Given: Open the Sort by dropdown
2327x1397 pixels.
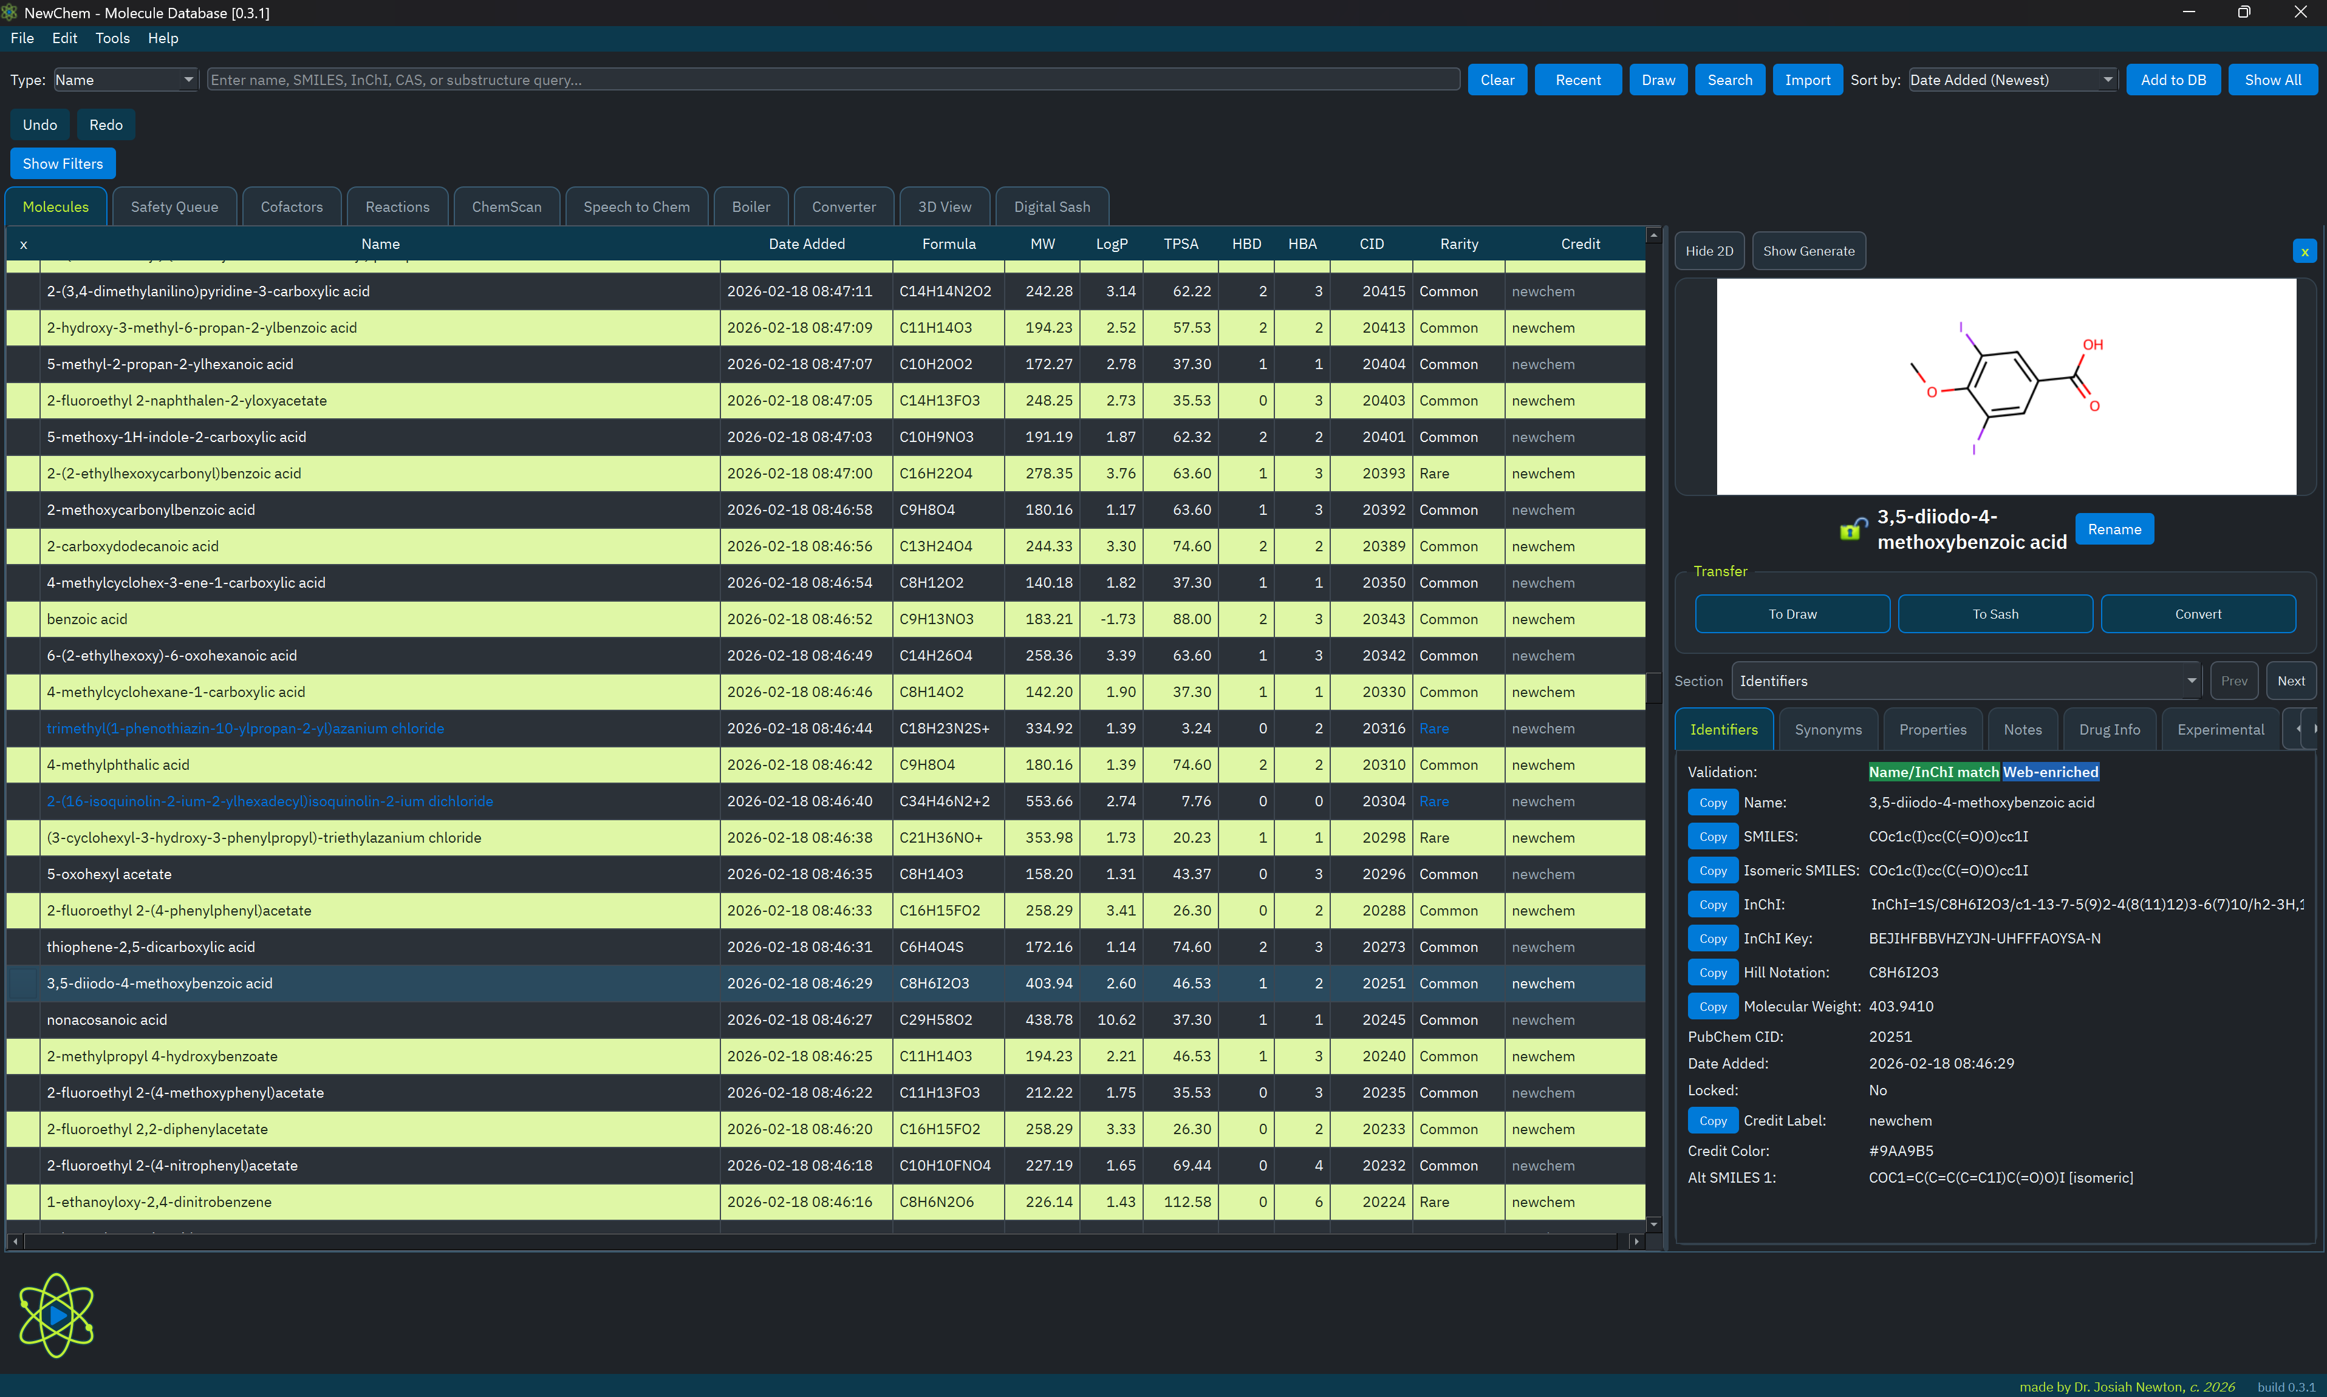Looking at the screenshot, I should pos(2012,80).
